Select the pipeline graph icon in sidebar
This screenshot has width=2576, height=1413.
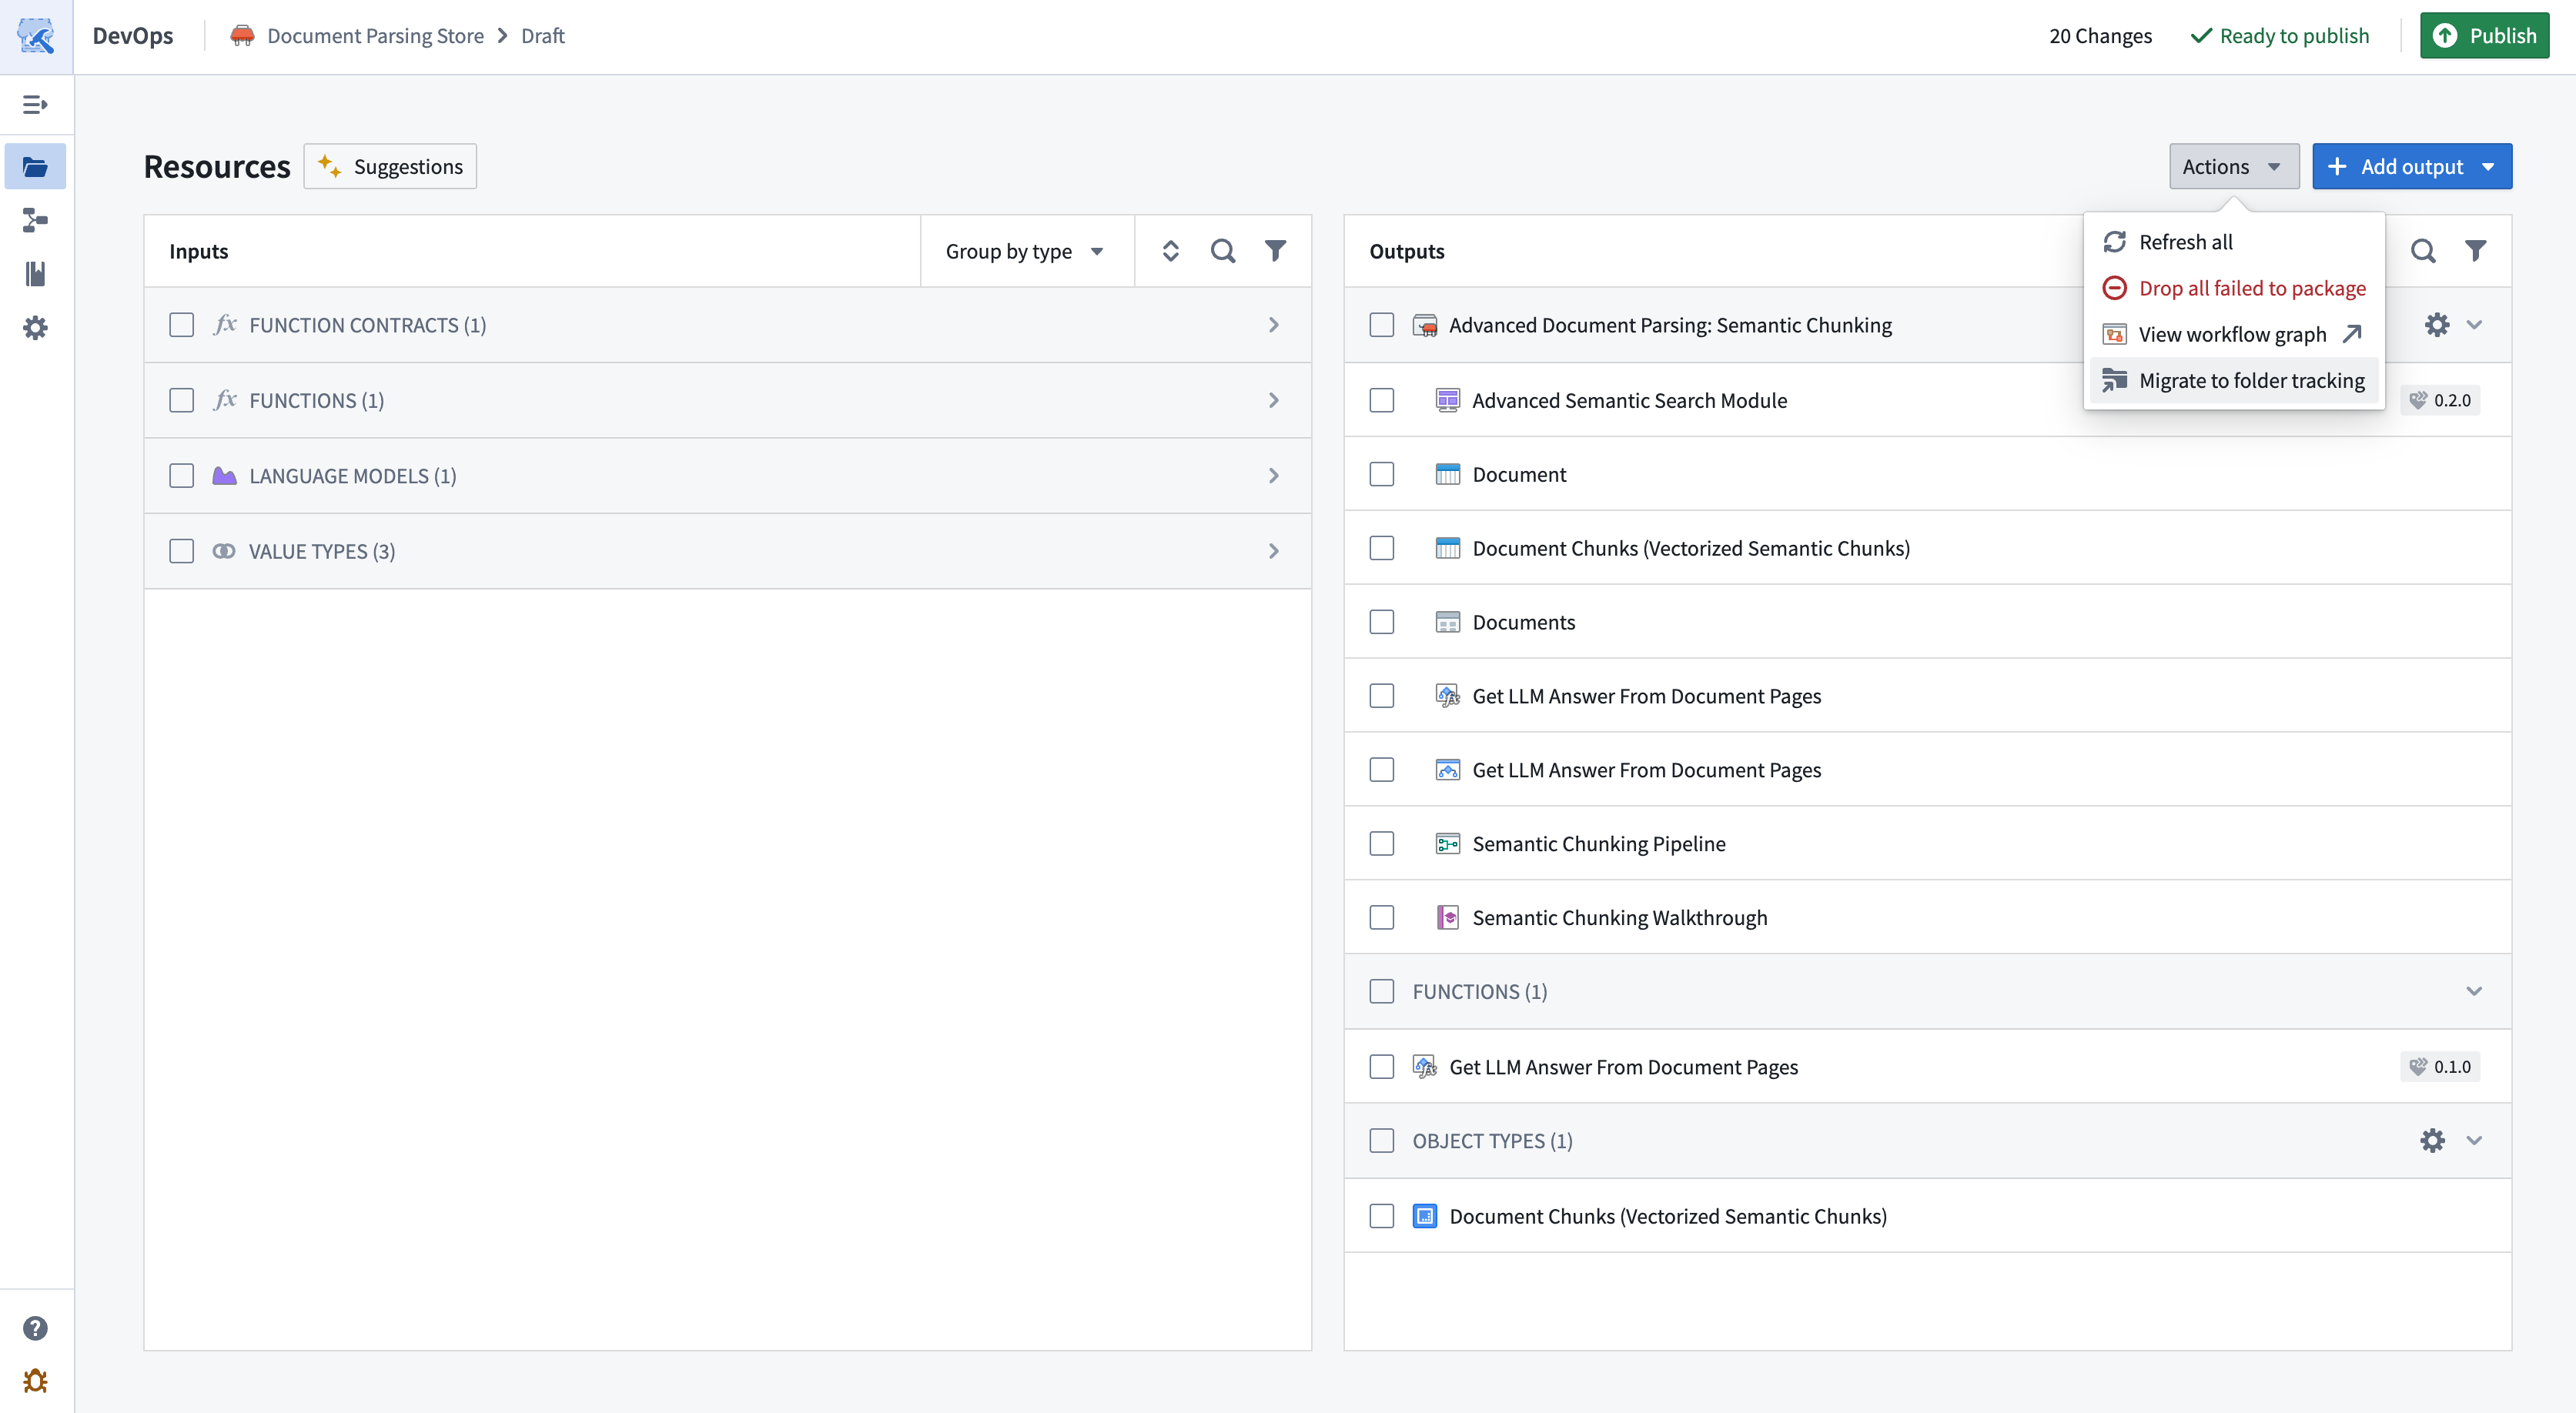pyautogui.click(x=36, y=221)
